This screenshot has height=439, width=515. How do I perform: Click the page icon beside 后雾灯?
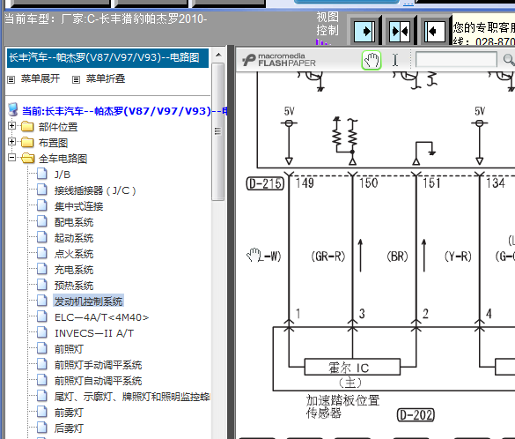click(x=42, y=427)
